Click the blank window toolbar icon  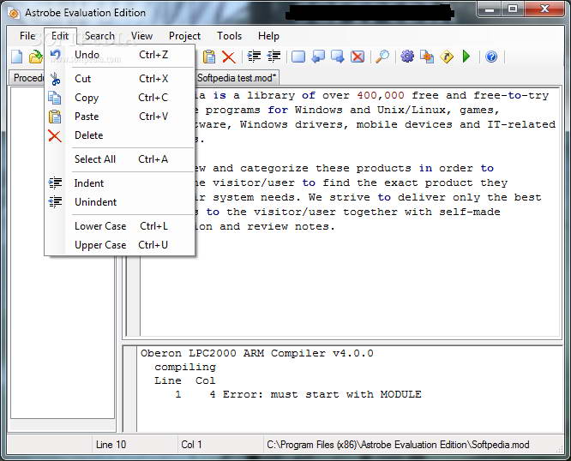click(x=298, y=57)
